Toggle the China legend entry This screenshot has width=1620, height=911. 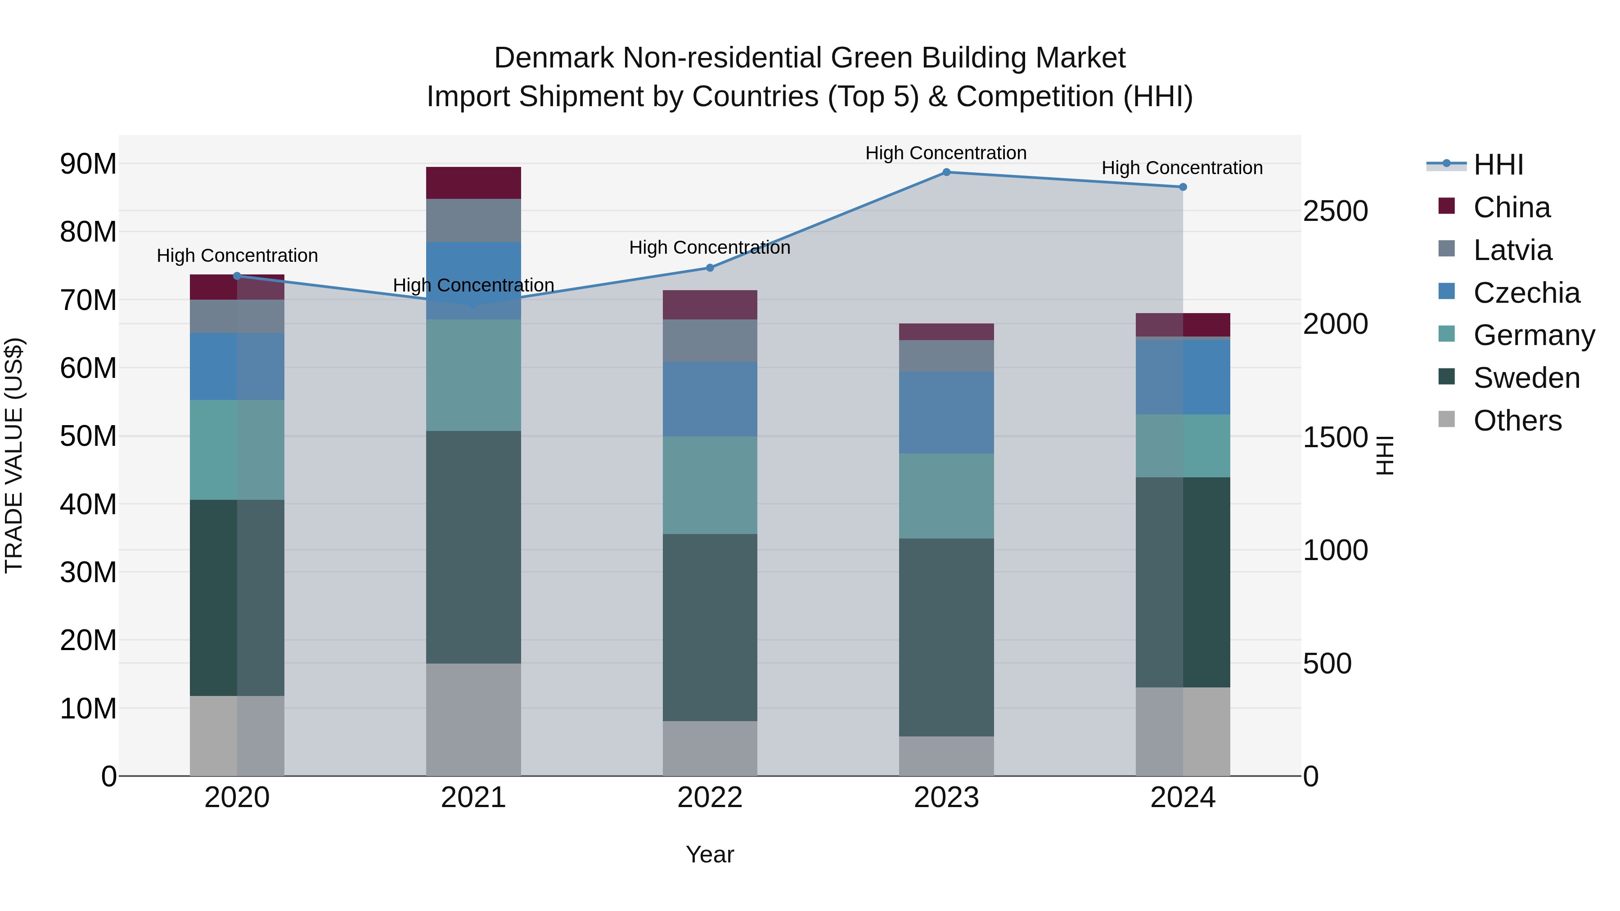(1494, 207)
